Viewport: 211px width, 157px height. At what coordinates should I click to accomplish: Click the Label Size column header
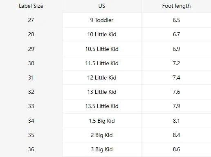click(31, 6)
